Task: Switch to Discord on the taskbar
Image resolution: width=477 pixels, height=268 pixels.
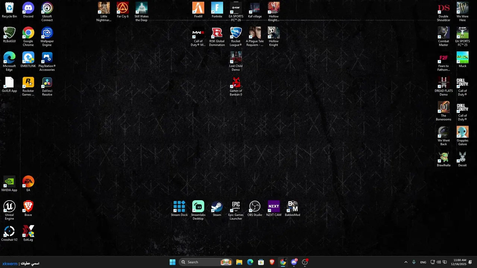Action: [294, 262]
